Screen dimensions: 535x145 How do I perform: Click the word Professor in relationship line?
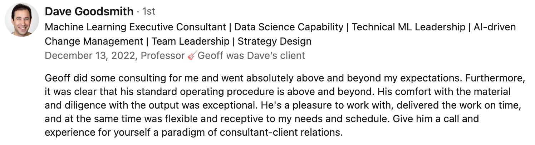pos(163,56)
